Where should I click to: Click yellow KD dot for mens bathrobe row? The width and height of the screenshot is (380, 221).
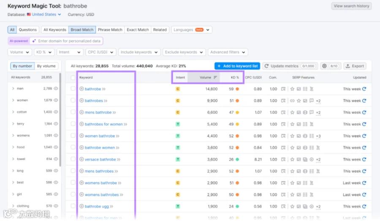click(237, 112)
